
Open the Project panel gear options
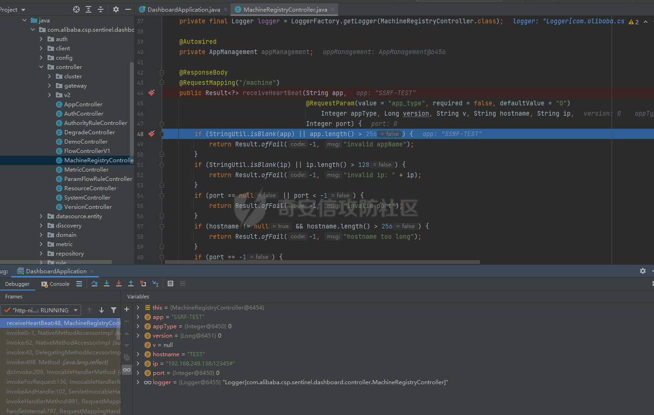point(116,9)
